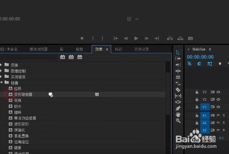Open the 效果 panel menu
The height and width of the screenshot is (154, 229).
(x=107, y=50)
